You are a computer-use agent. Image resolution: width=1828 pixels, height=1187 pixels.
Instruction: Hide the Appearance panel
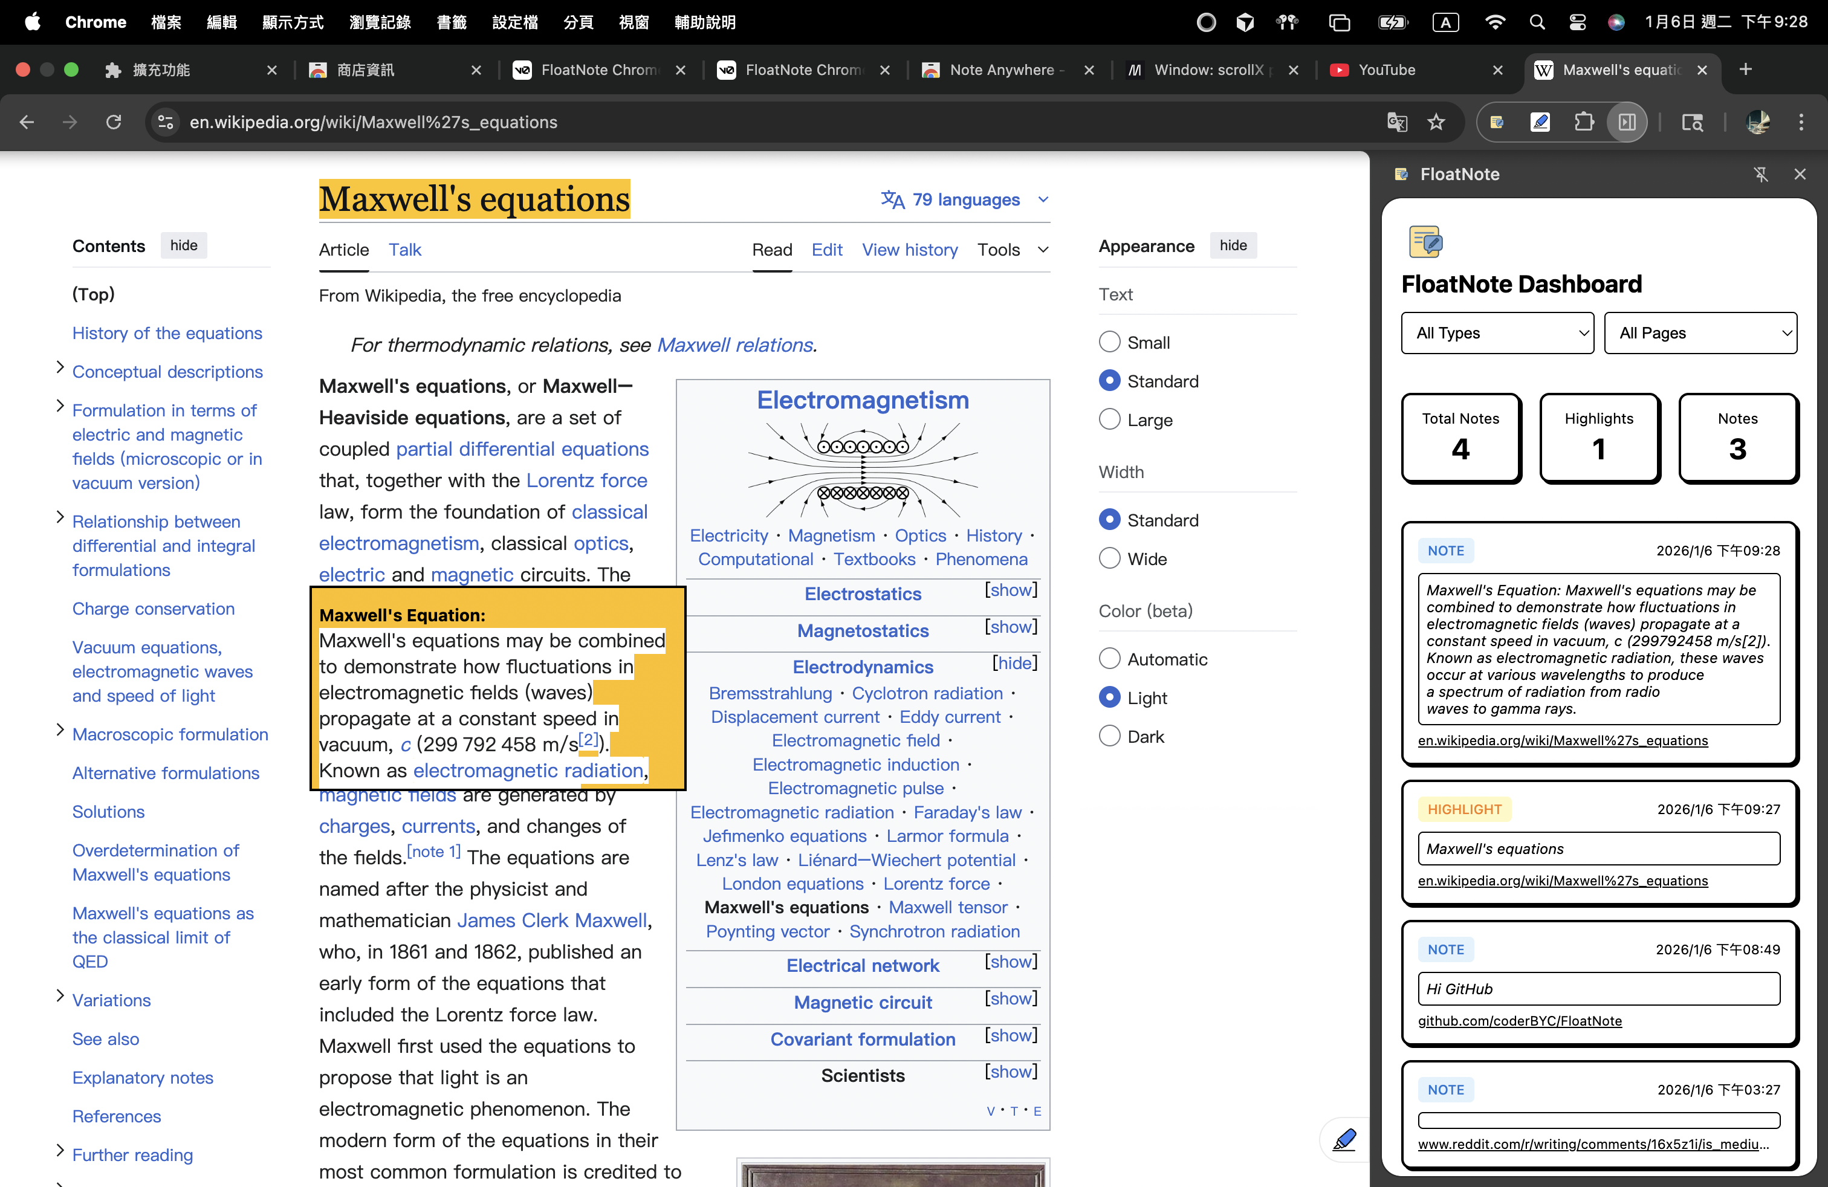click(x=1233, y=246)
